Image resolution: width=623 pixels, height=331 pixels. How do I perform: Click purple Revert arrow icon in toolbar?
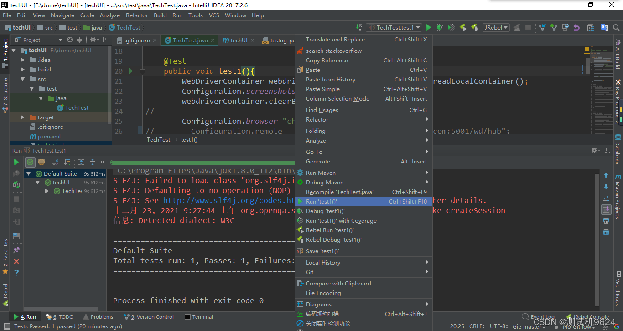(x=576, y=28)
